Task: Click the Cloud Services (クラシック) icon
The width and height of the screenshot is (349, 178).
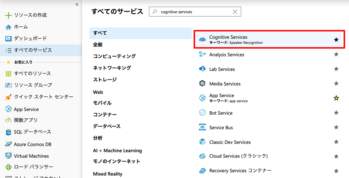Action: (202, 156)
